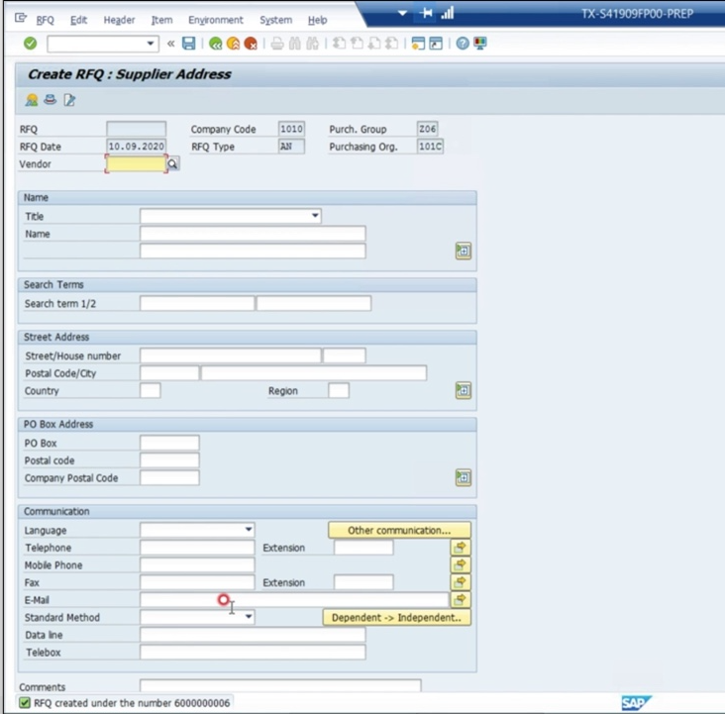725x714 pixels.
Task: Click the PO Box input field
Action: point(169,443)
